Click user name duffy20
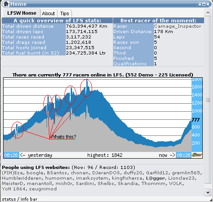213x202 pixels. coord(133,173)
